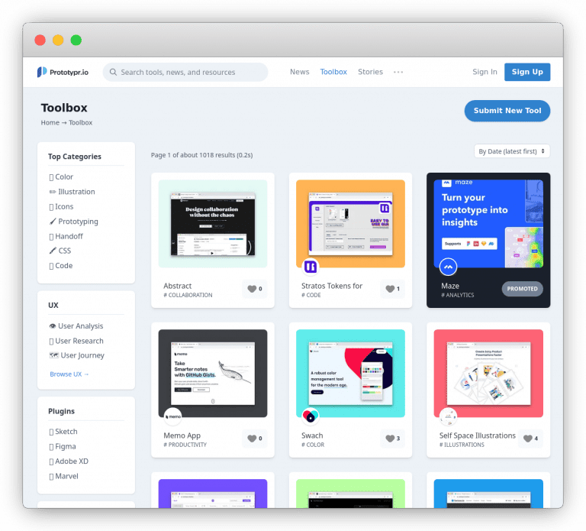Click the Sign Up button
This screenshot has height=531, width=586.
tap(527, 72)
